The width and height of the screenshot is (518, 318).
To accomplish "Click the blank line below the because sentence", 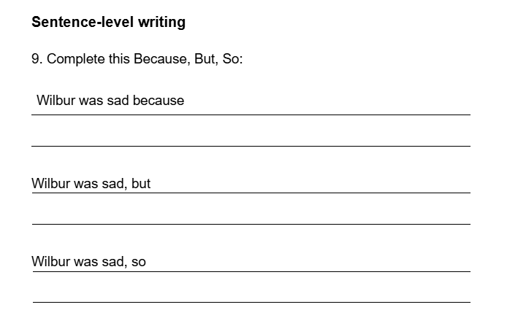I will (251, 138).
